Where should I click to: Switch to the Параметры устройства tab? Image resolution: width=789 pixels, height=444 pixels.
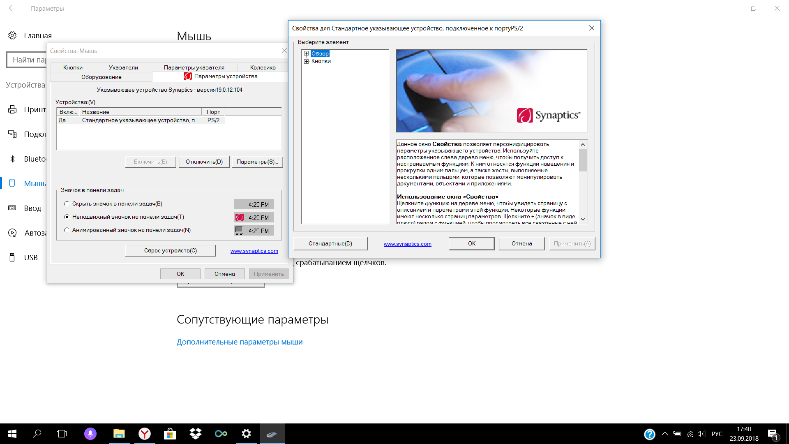pos(221,76)
